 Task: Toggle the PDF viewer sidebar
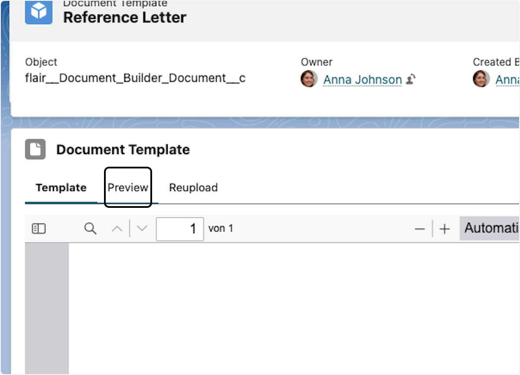39,229
